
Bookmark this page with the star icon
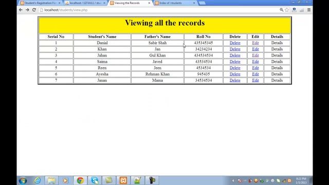(287, 10)
